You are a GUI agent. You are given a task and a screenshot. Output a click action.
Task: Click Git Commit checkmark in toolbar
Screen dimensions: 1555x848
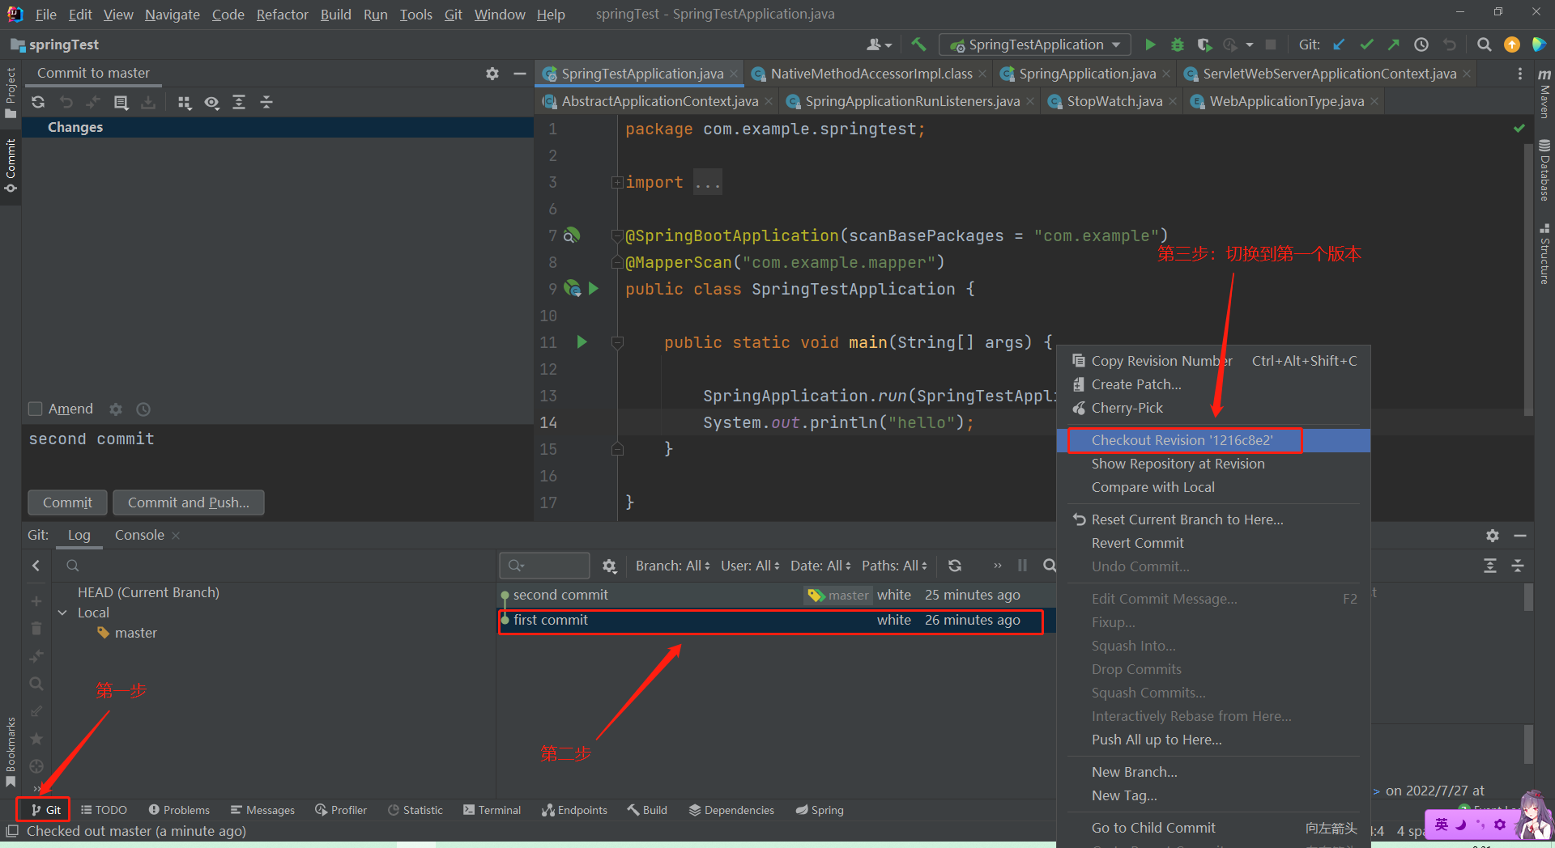pyautogui.click(x=1366, y=45)
